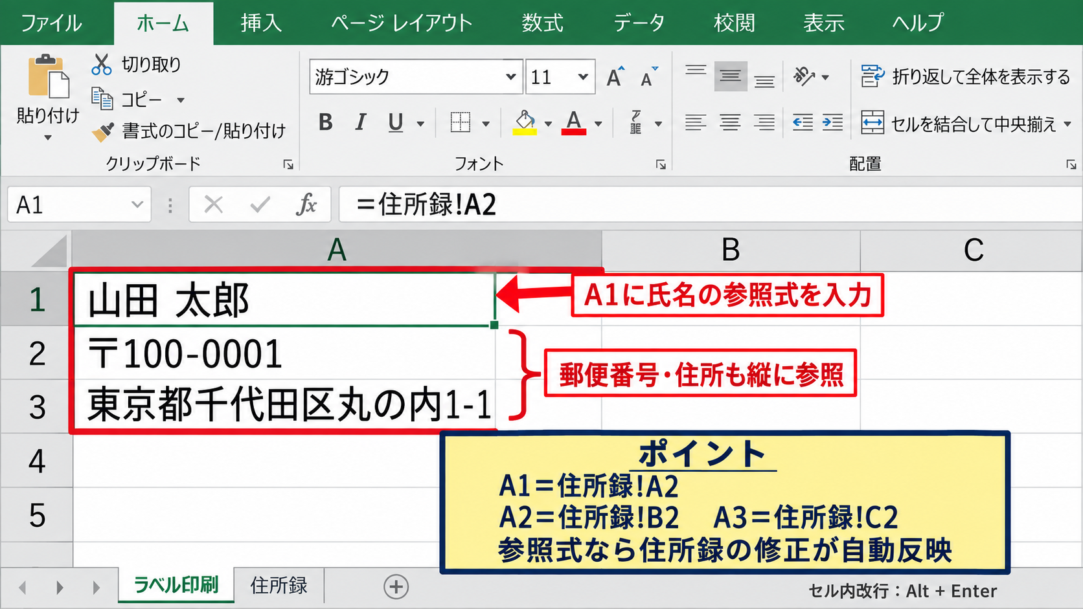
Task: Switch to the 住所録 sheet tab
Action: 279,586
